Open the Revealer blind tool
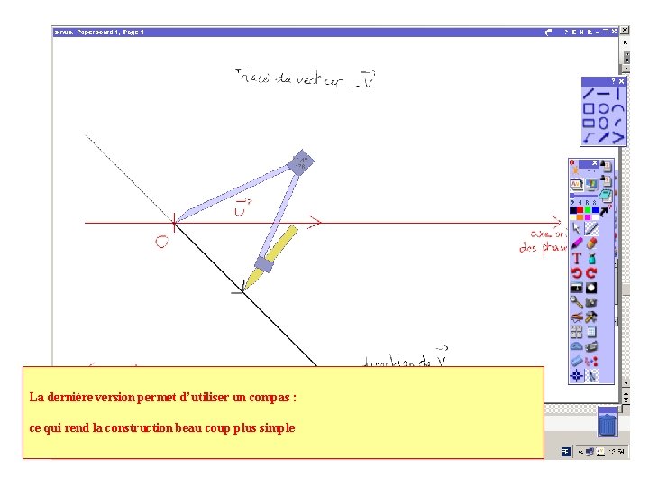The width and height of the screenshot is (649, 487). click(577, 288)
